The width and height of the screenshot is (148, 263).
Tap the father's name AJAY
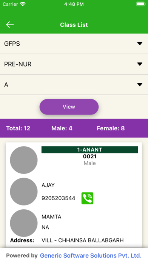tap(48, 185)
